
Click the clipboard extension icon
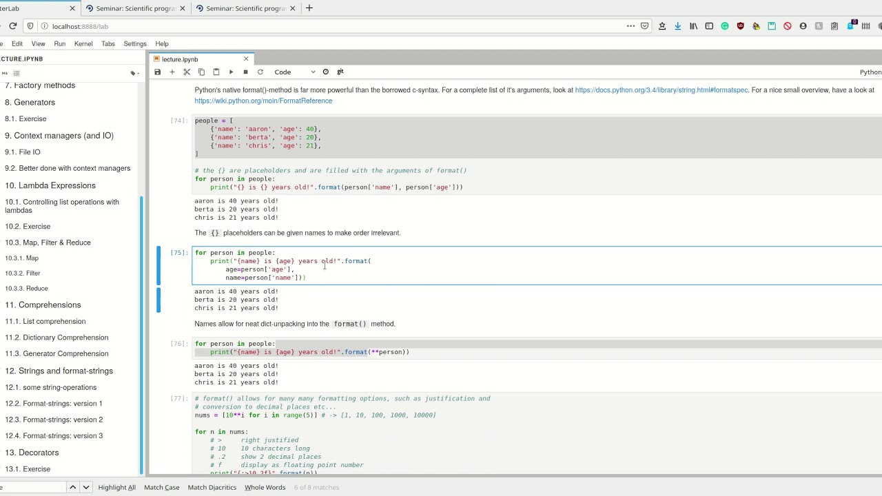click(834, 26)
